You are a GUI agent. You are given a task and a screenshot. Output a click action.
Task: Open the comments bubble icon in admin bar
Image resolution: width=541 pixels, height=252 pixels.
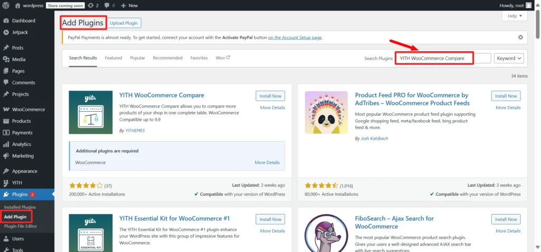[x=108, y=5]
